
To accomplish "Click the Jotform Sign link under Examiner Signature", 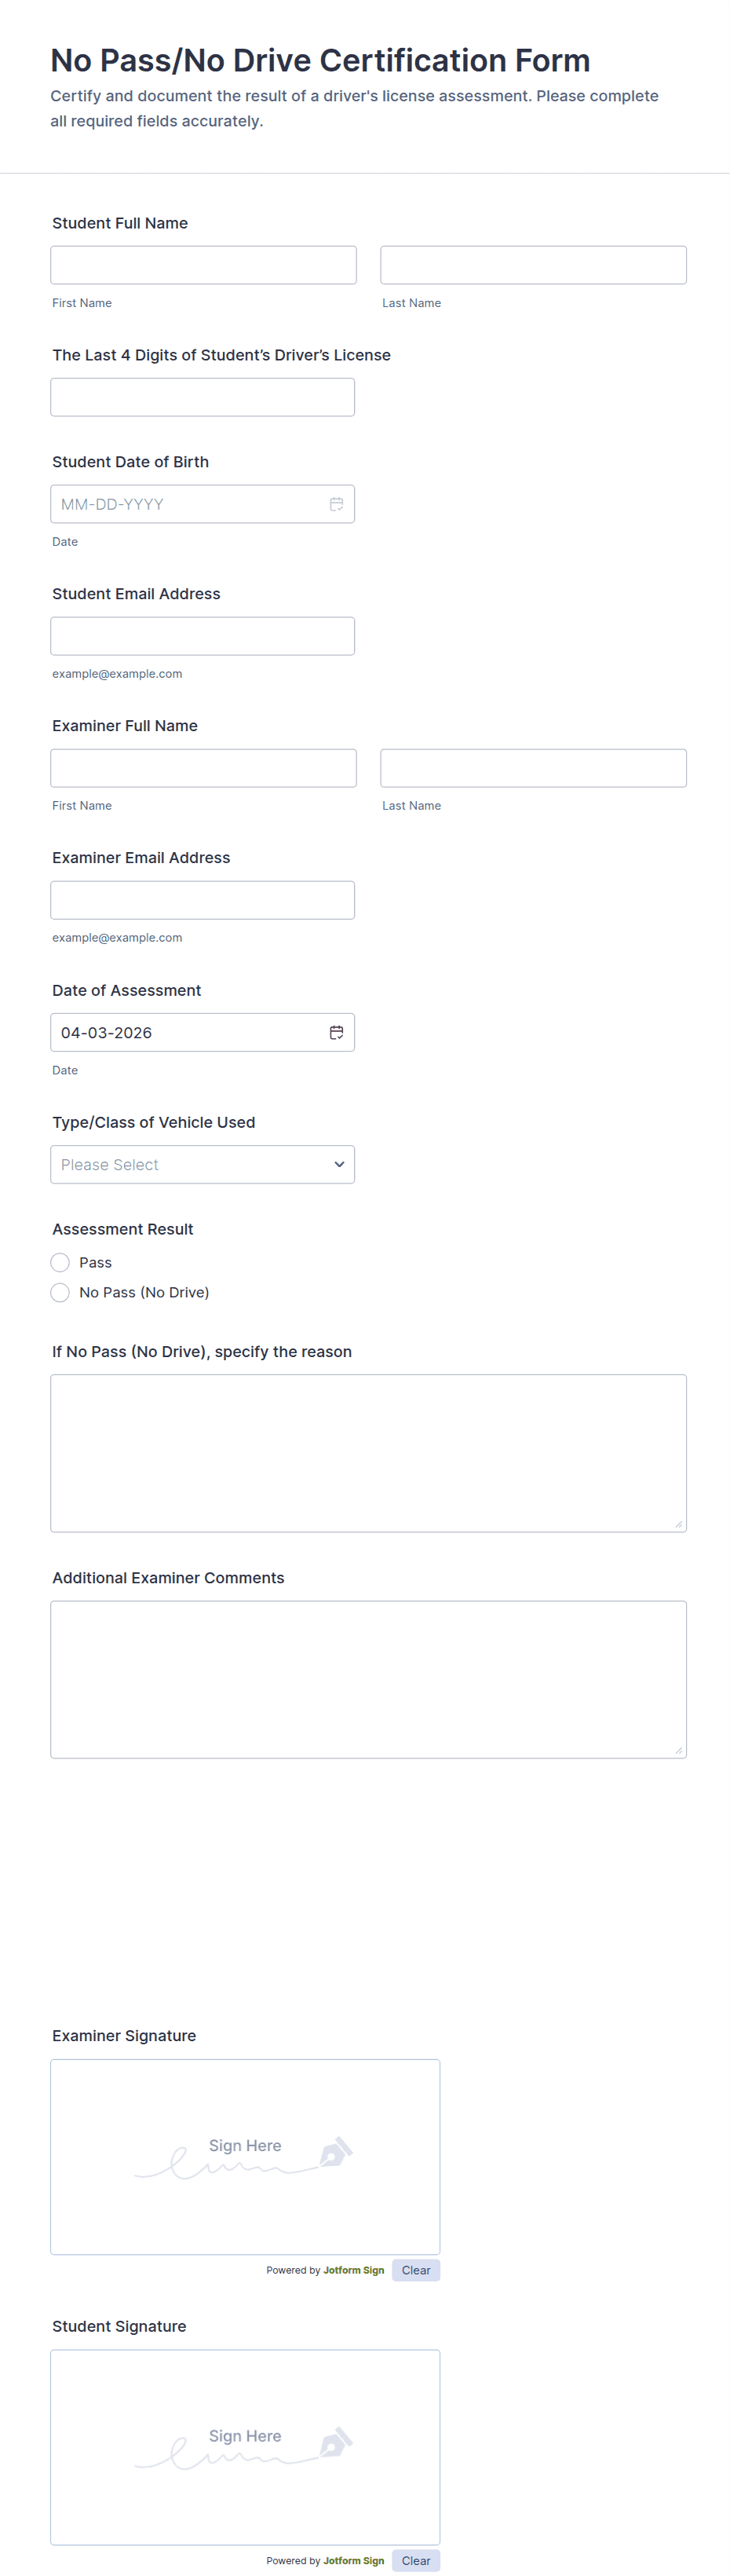I will 353,2270.
